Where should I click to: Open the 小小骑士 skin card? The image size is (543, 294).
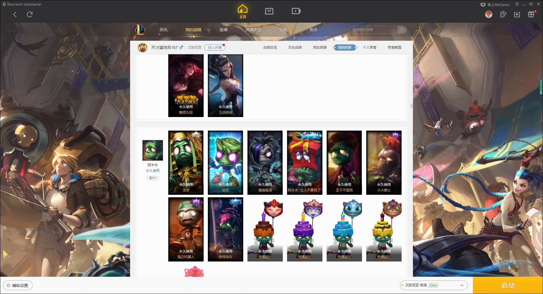point(384,163)
